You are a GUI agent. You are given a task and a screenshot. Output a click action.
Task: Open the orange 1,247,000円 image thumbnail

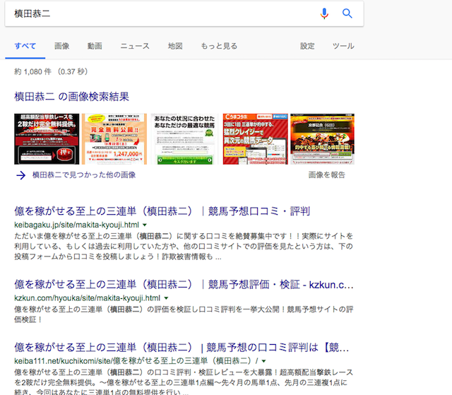click(x=114, y=139)
